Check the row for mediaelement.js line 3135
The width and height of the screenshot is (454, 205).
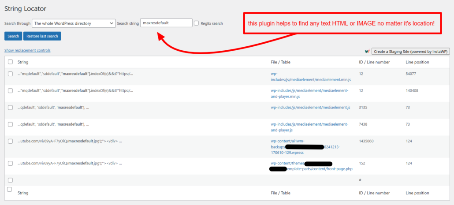(x=11, y=108)
